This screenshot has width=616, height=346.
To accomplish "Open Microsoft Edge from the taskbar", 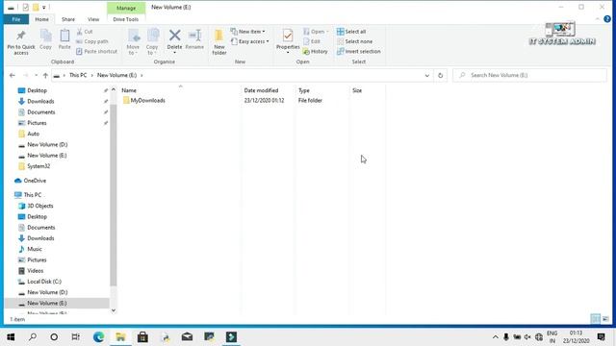I will (98, 337).
